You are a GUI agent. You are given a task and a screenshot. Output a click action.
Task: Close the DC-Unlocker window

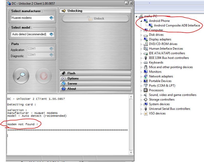[x=131, y=3]
